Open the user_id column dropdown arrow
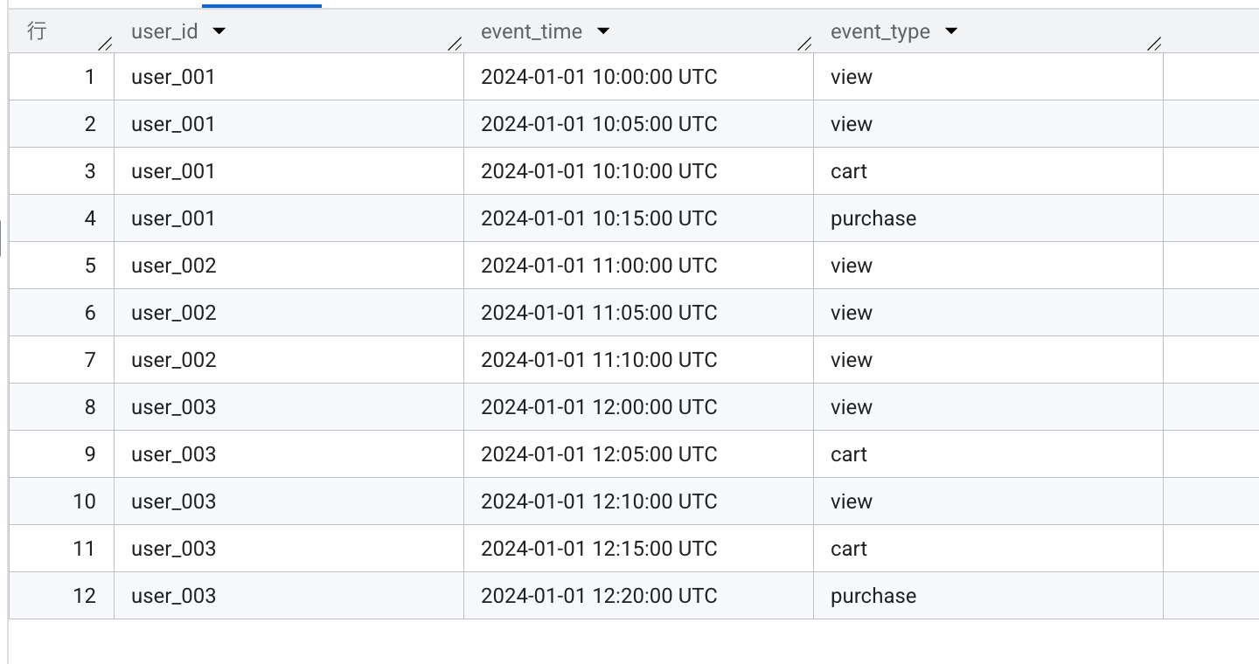This screenshot has height=664, width=1259. click(x=219, y=31)
